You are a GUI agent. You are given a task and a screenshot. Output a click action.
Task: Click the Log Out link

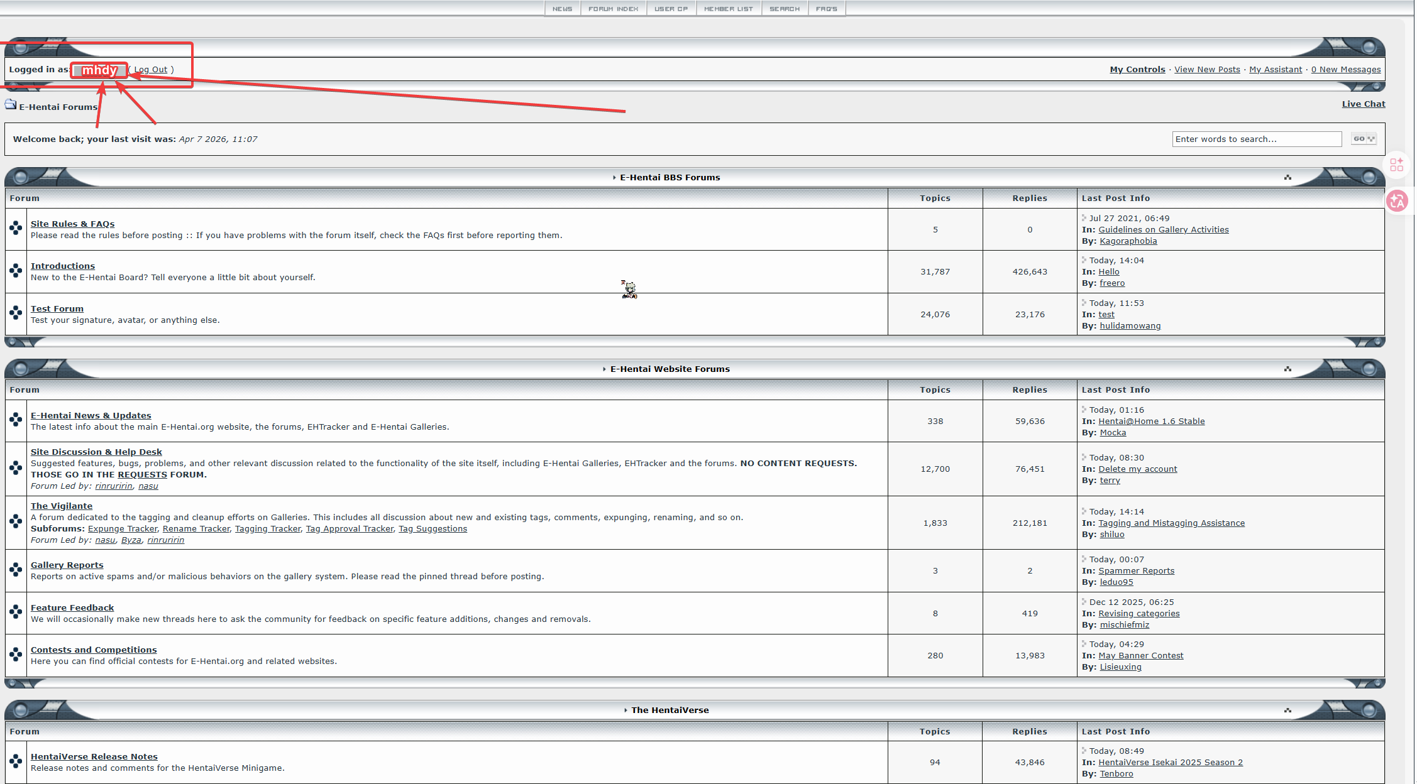(x=150, y=70)
